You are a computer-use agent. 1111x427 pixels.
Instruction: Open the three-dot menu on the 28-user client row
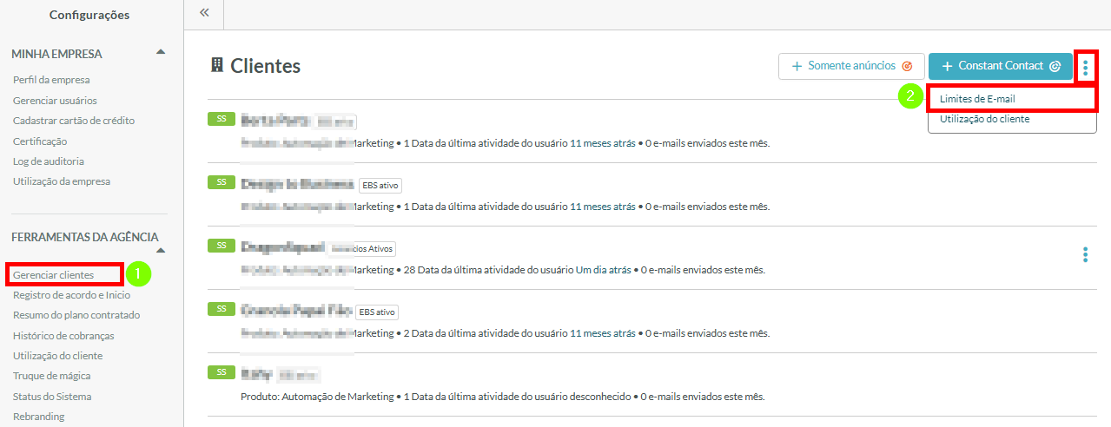(x=1085, y=254)
